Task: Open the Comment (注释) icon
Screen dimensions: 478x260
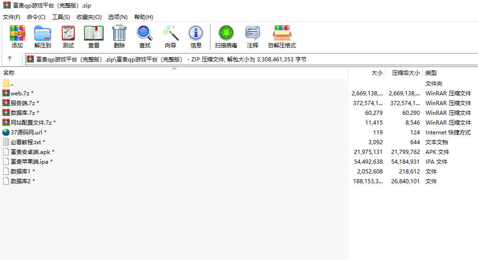Action: (x=252, y=33)
